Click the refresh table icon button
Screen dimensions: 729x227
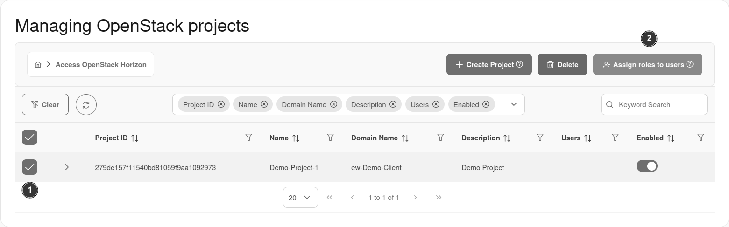pos(86,105)
